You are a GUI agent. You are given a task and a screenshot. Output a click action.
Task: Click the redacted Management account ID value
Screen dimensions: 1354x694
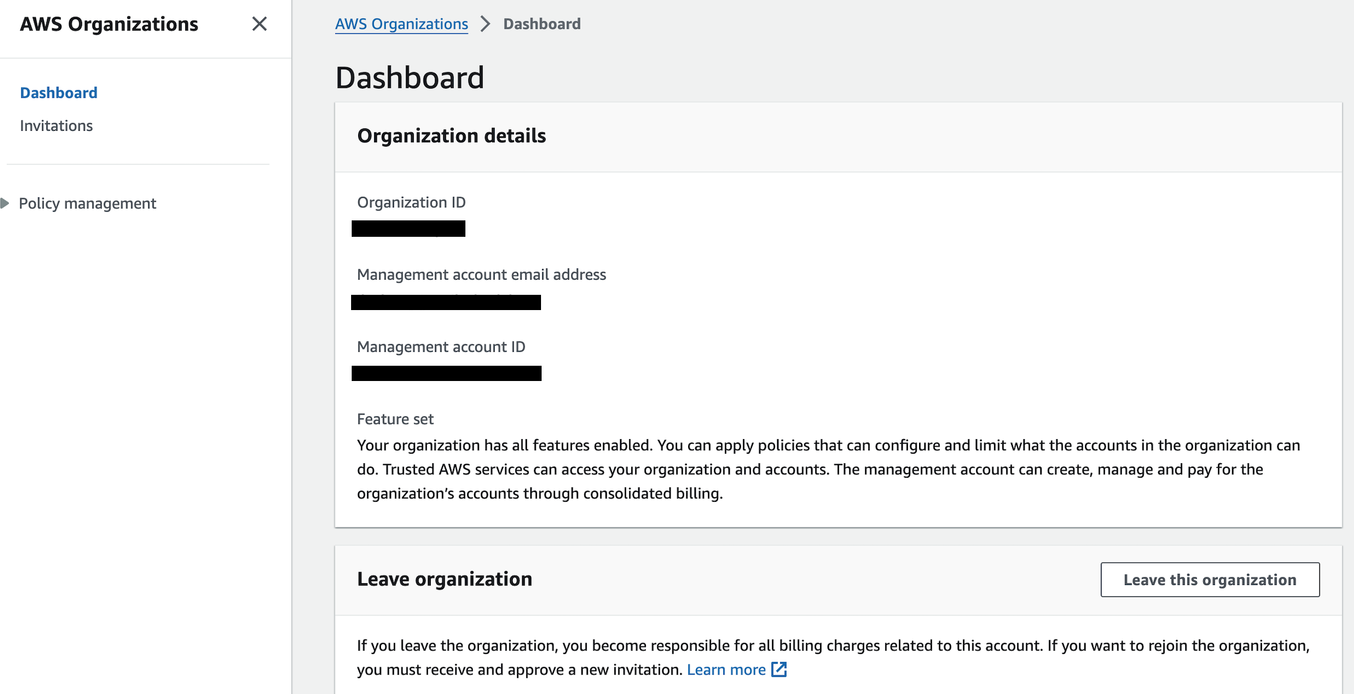447,373
